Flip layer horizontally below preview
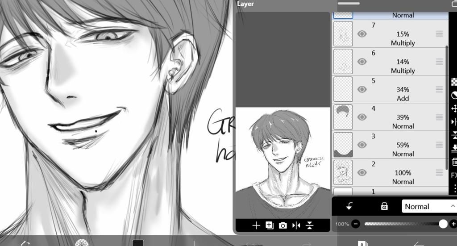457x246 pixels. pyautogui.click(x=296, y=225)
